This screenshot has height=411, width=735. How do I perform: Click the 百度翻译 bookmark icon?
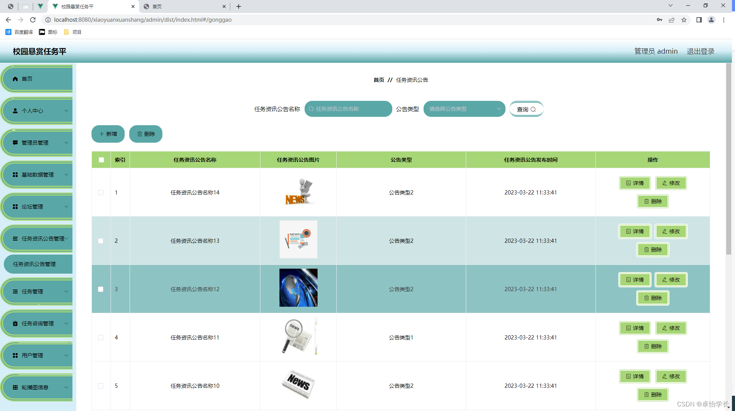8,32
